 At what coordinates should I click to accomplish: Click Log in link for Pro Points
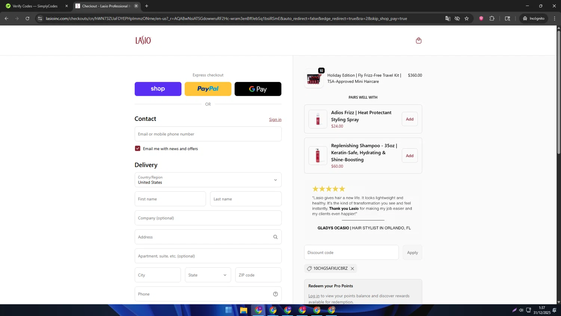[314, 296]
